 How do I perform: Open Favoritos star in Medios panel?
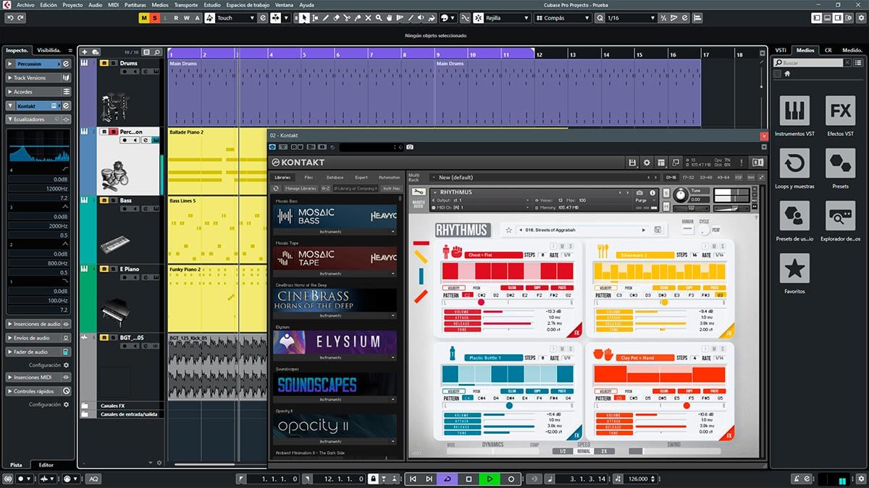point(794,268)
